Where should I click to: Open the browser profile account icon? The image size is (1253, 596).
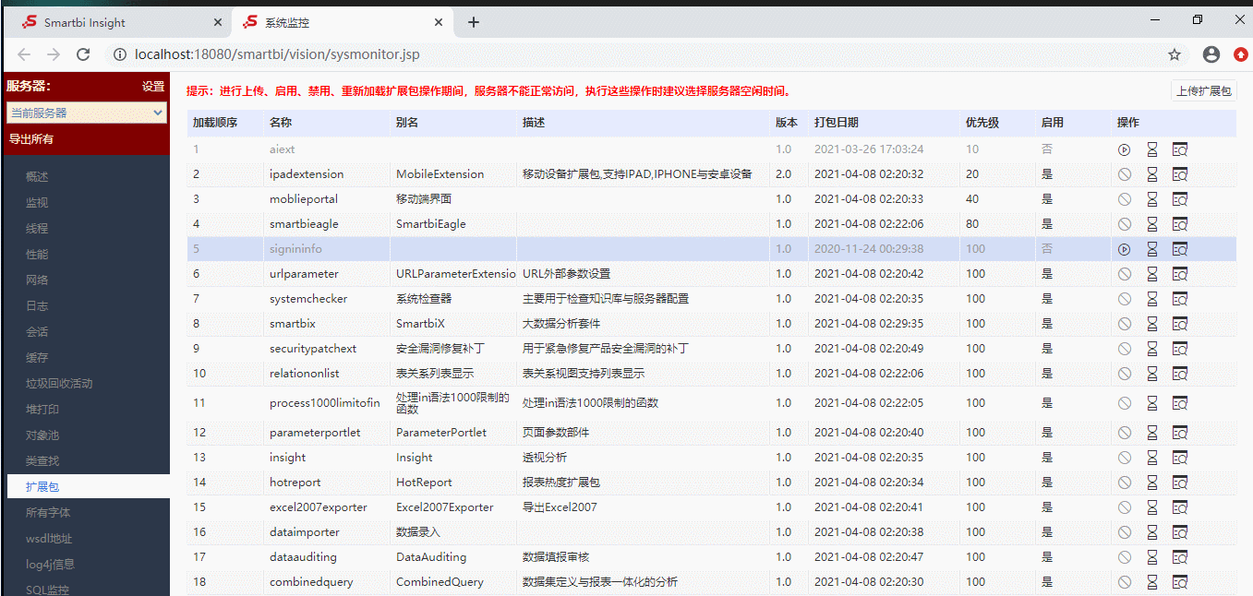[1211, 54]
